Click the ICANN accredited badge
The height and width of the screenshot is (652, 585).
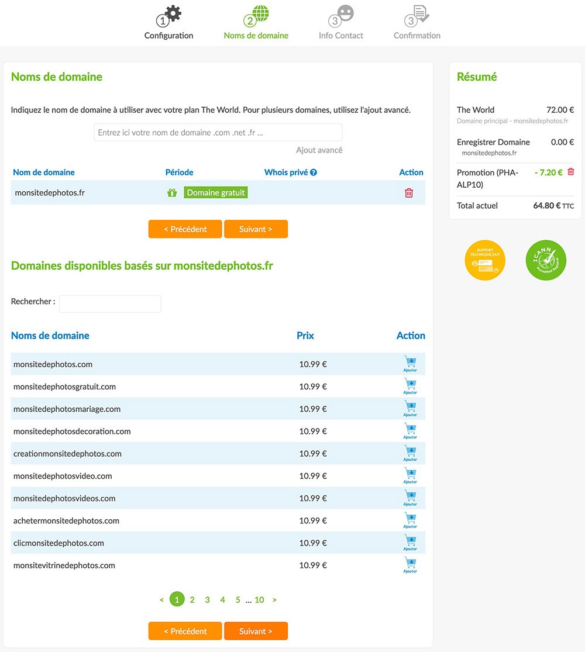546,260
